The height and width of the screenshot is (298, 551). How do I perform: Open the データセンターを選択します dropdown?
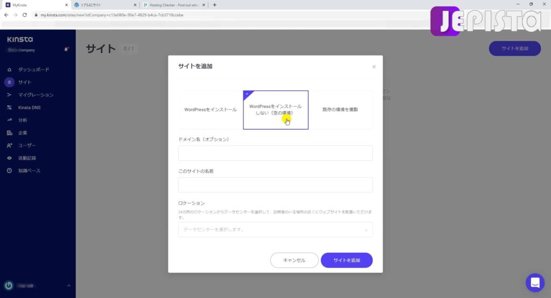[x=275, y=230]
